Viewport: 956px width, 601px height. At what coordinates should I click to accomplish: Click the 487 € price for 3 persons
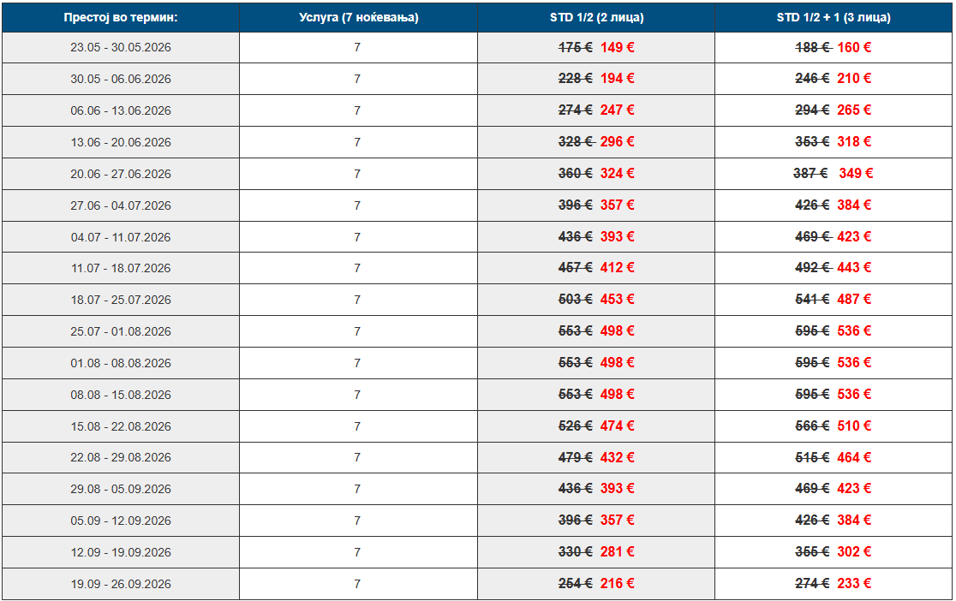pos(854,300)
